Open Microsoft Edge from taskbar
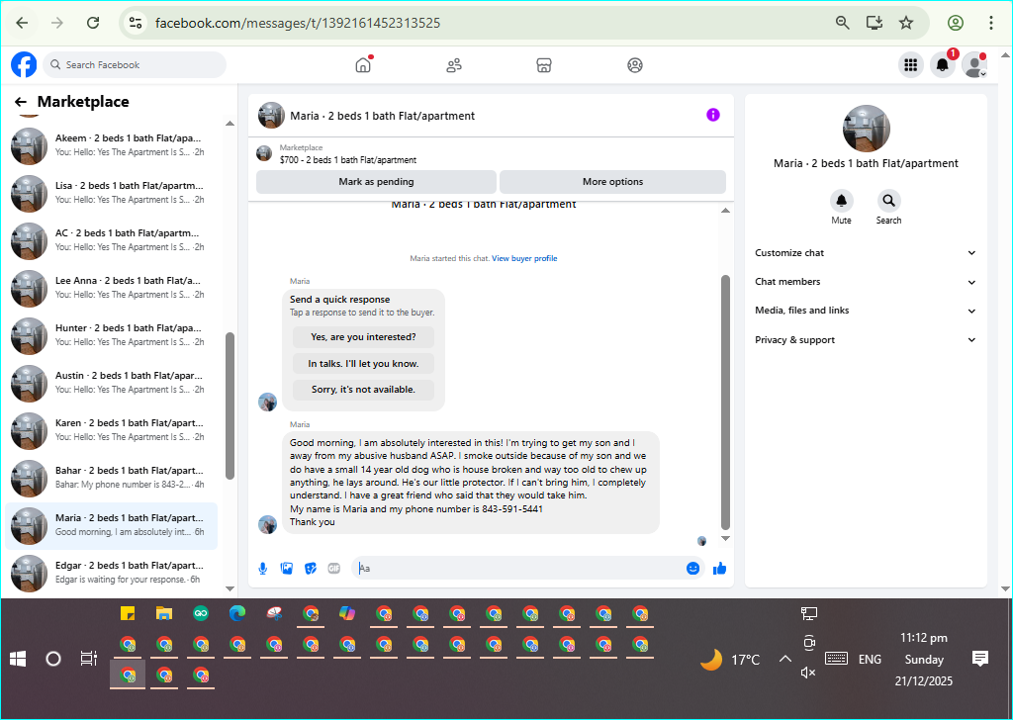The width and height of the screenshot is (1013, 720). [x=237, y=613]
